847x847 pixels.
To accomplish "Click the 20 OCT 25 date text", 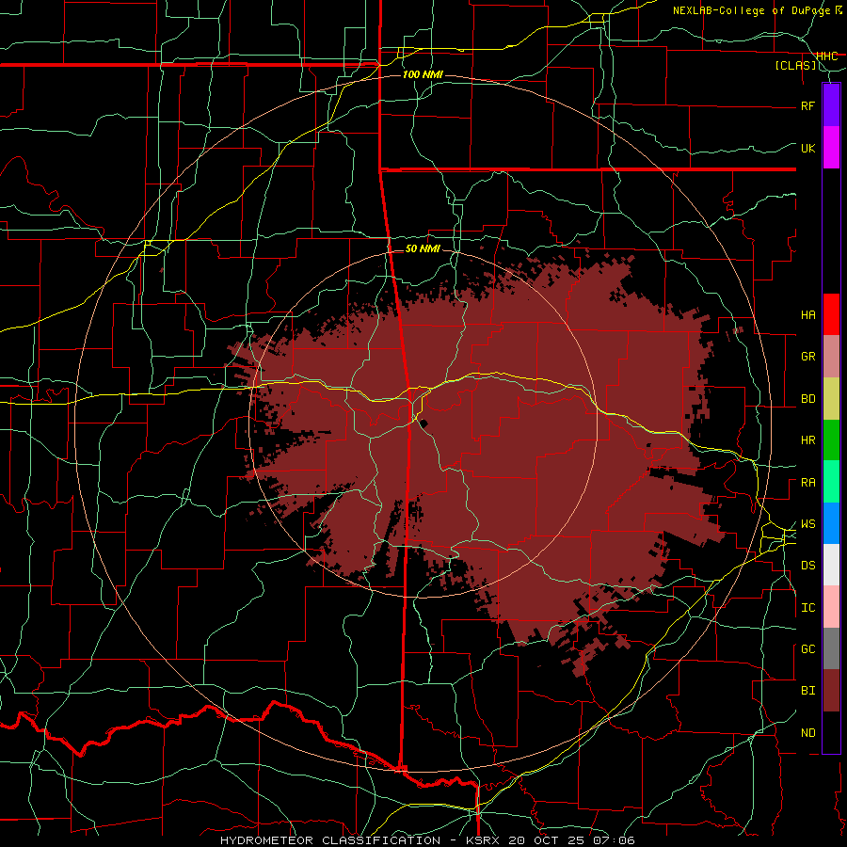I will (548, 840).
